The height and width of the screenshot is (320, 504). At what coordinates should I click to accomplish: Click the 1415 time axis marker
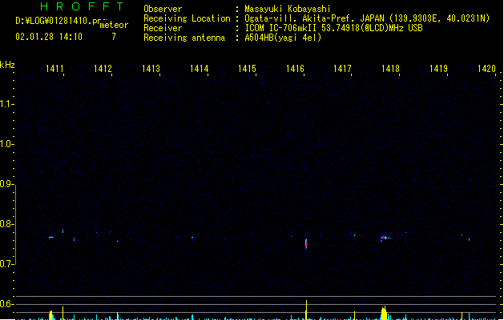[x=247, y=69]
